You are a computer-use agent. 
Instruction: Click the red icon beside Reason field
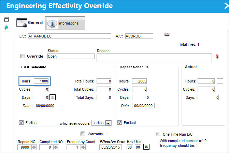217,56
